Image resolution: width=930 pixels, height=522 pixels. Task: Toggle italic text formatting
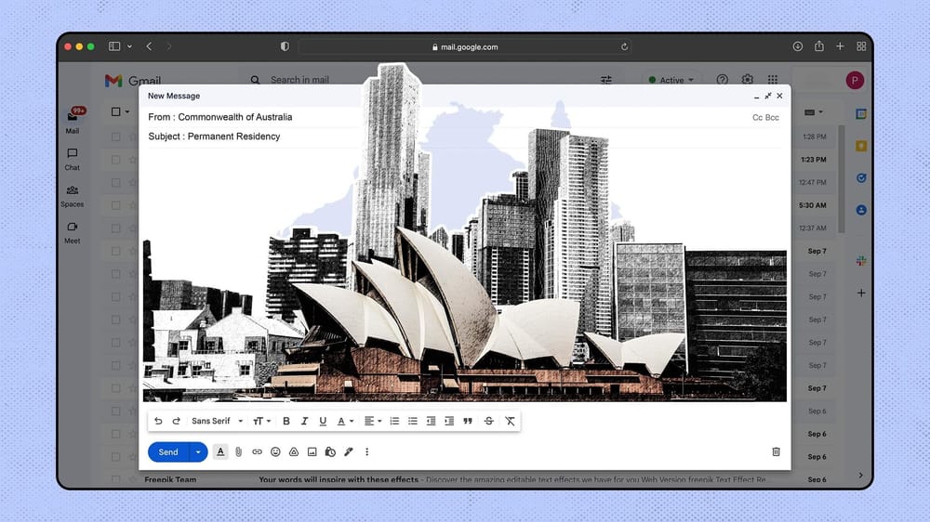pyautogui.click(x=305, y=422)
